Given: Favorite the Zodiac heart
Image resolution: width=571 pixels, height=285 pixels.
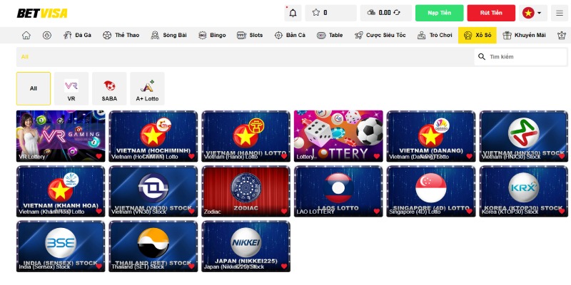Looking at the screenshot, I should (284, 211).
